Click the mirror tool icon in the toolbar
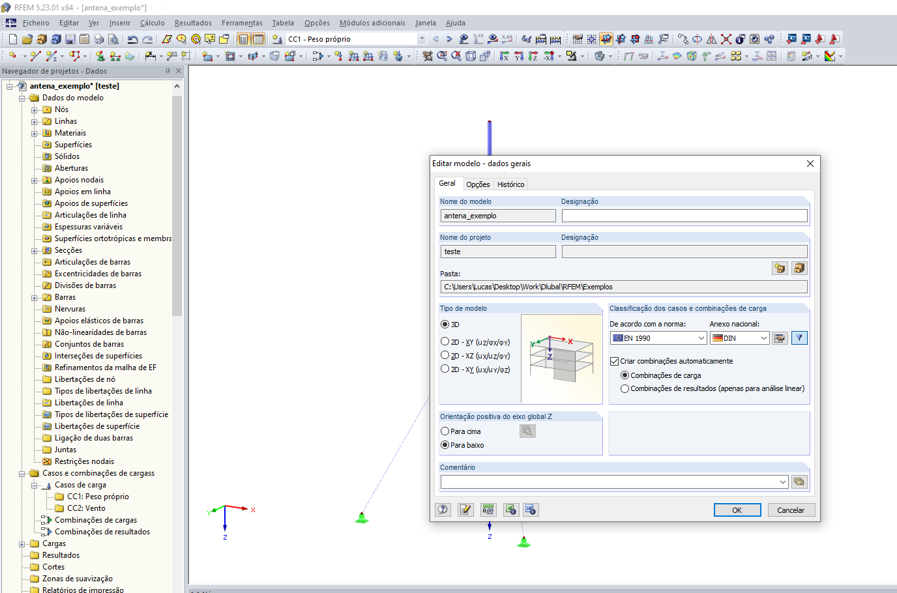 pyautogui.click(x=712, y=39)
